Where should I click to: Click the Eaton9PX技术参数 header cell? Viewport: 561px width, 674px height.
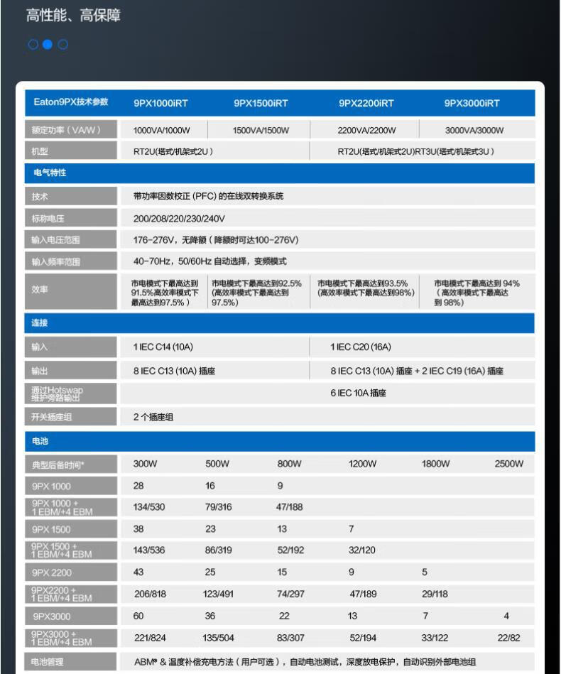click(x=71, y=102)
